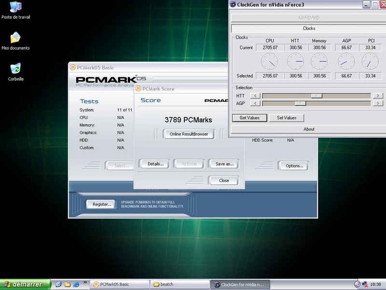Image resolution: width=386 pixels, height=290 pixels.
Task: Open the démarrer start menu
Action: [x=26, y=284]
